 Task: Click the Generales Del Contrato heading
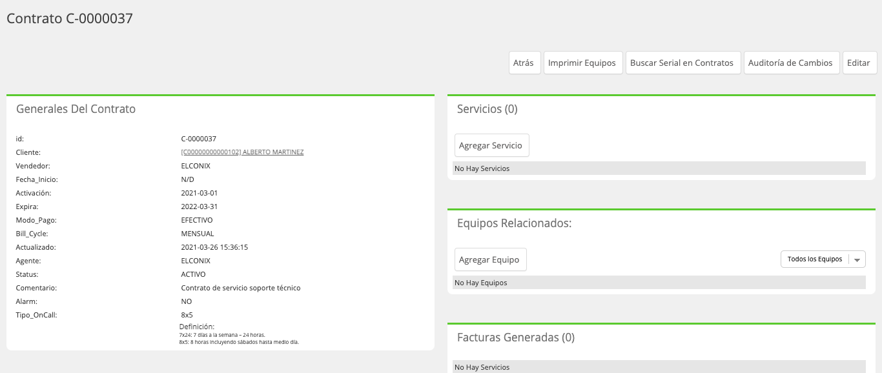76,109
